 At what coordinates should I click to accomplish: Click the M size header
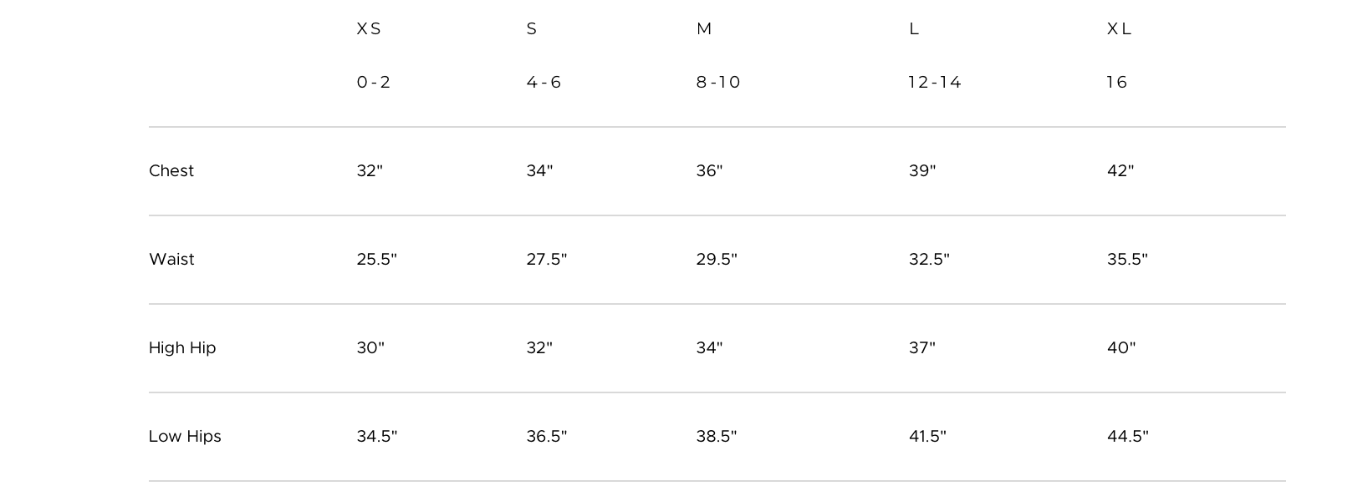coord(704,29)
